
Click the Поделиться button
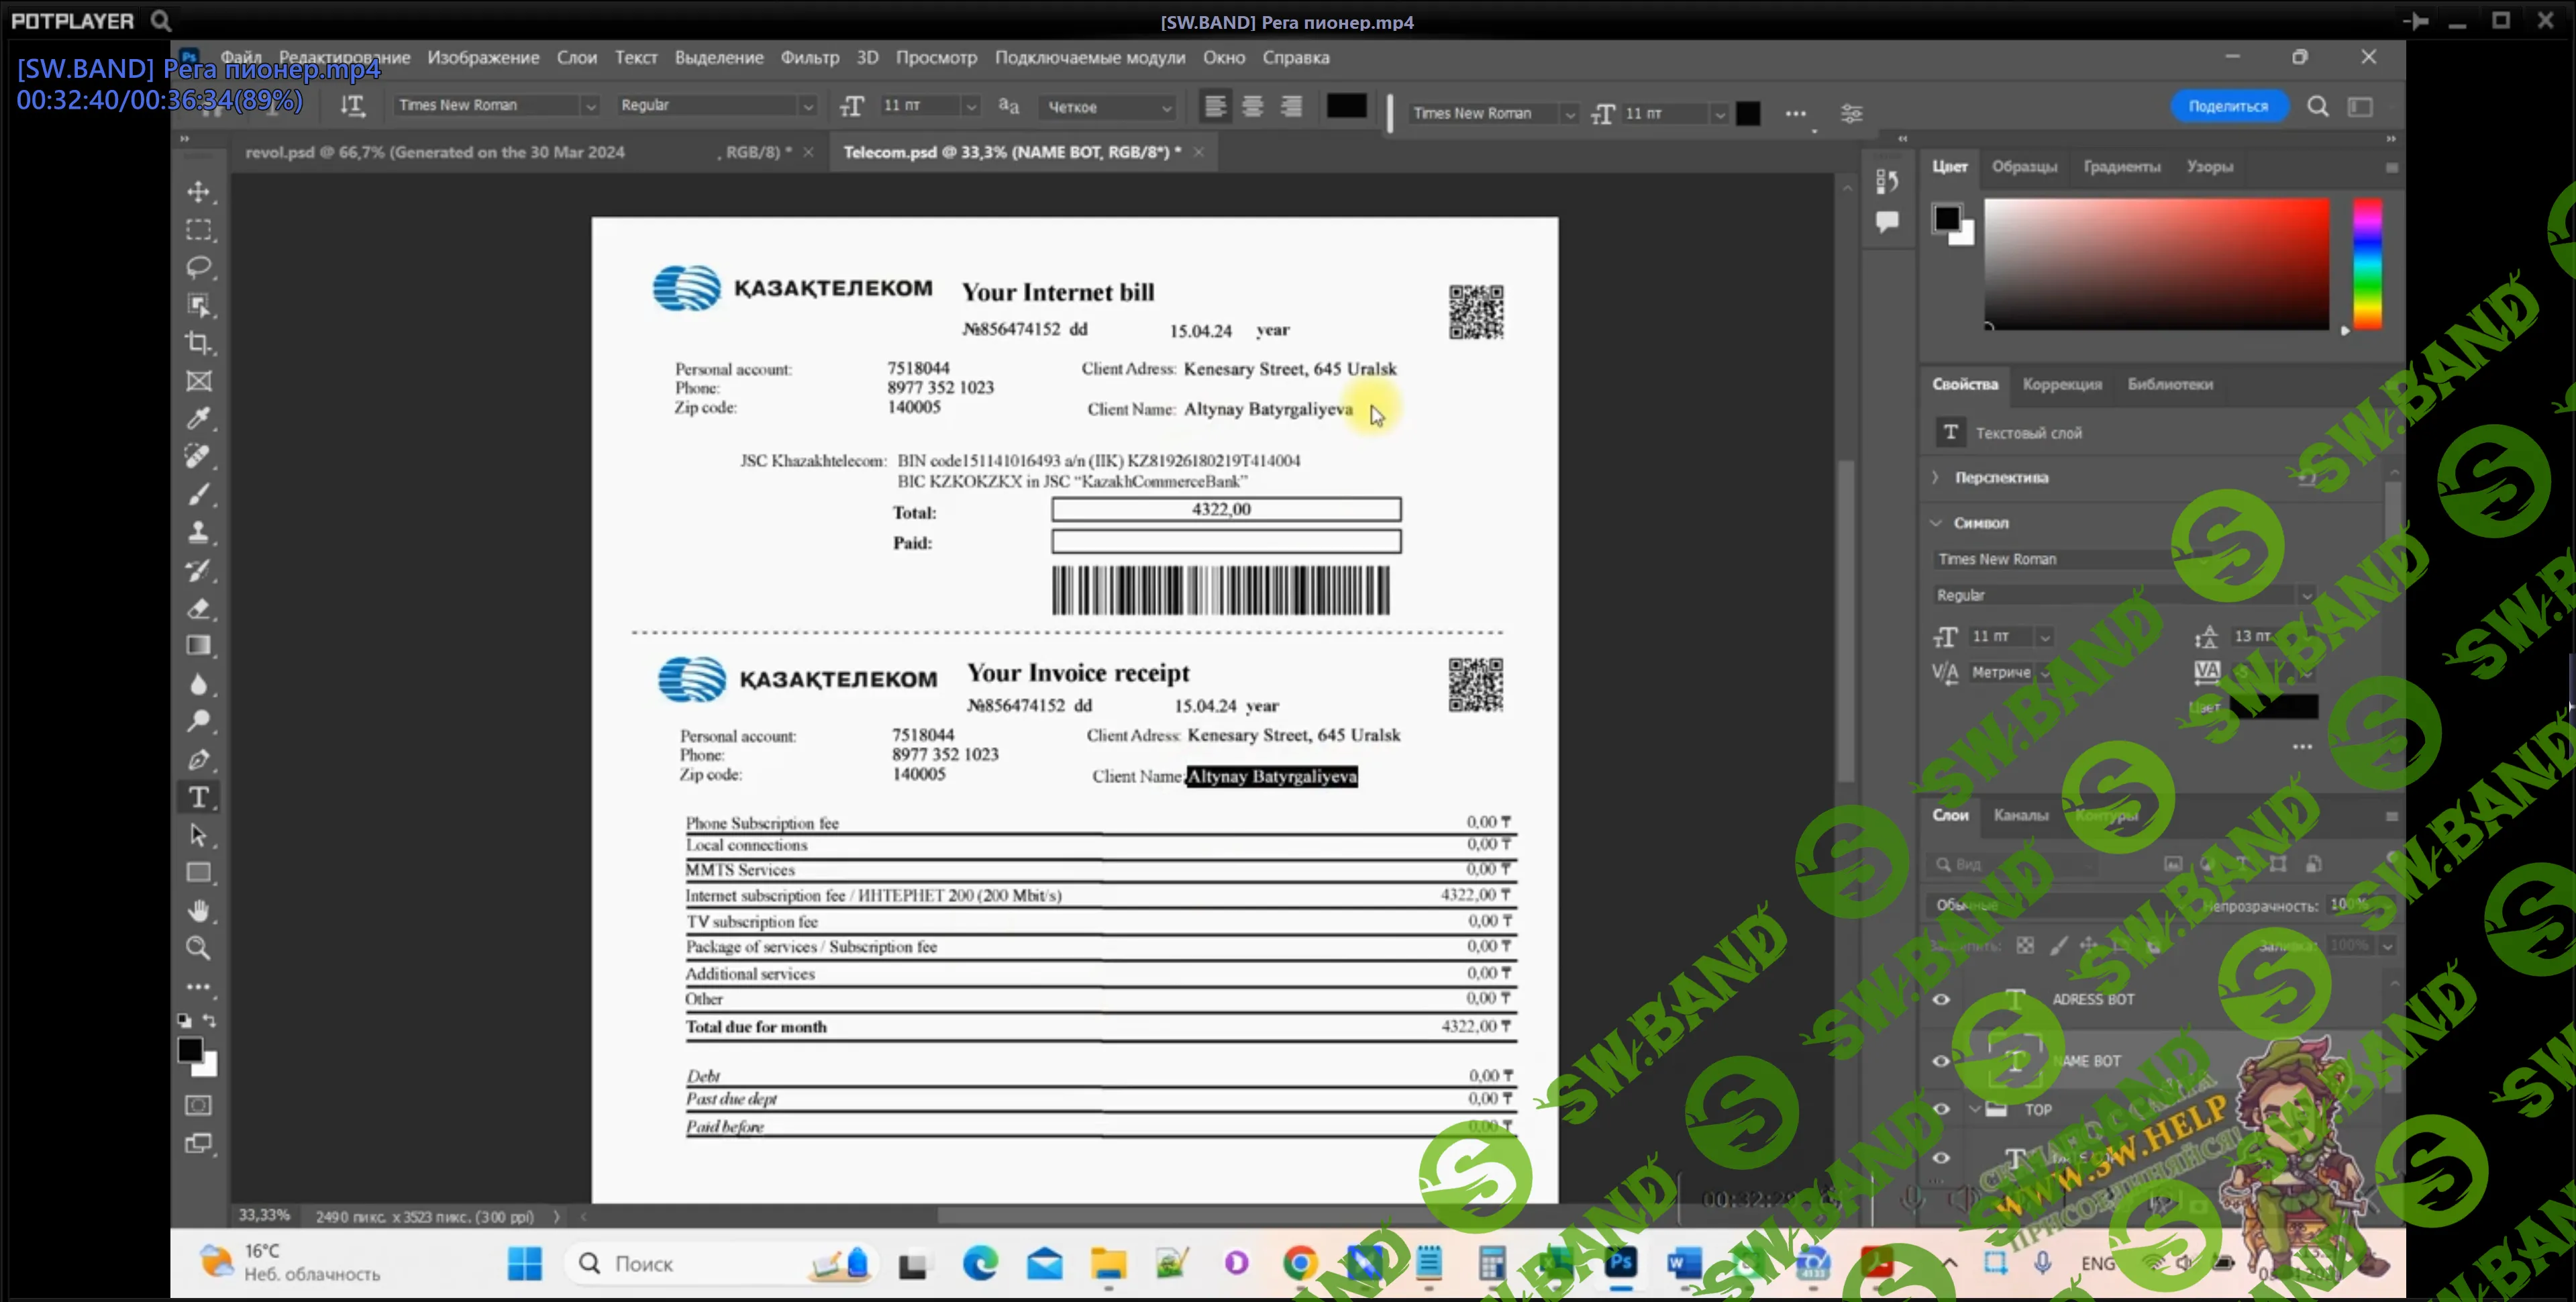2227,106
